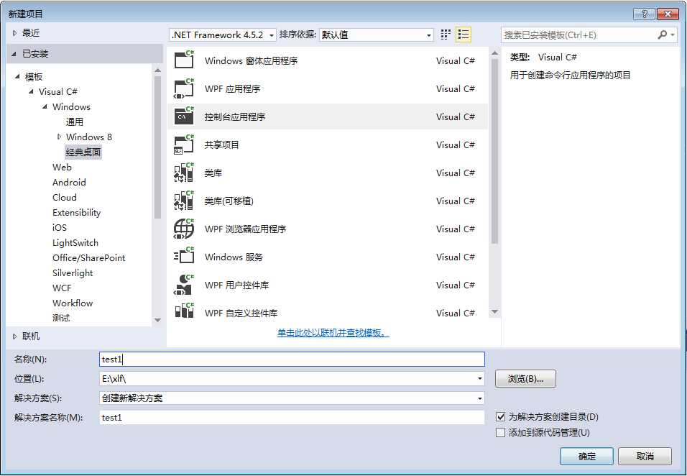Screen dimensions: 687x476
Task: Click the 名称 input field with test1
Action: (x=292, y=360)
